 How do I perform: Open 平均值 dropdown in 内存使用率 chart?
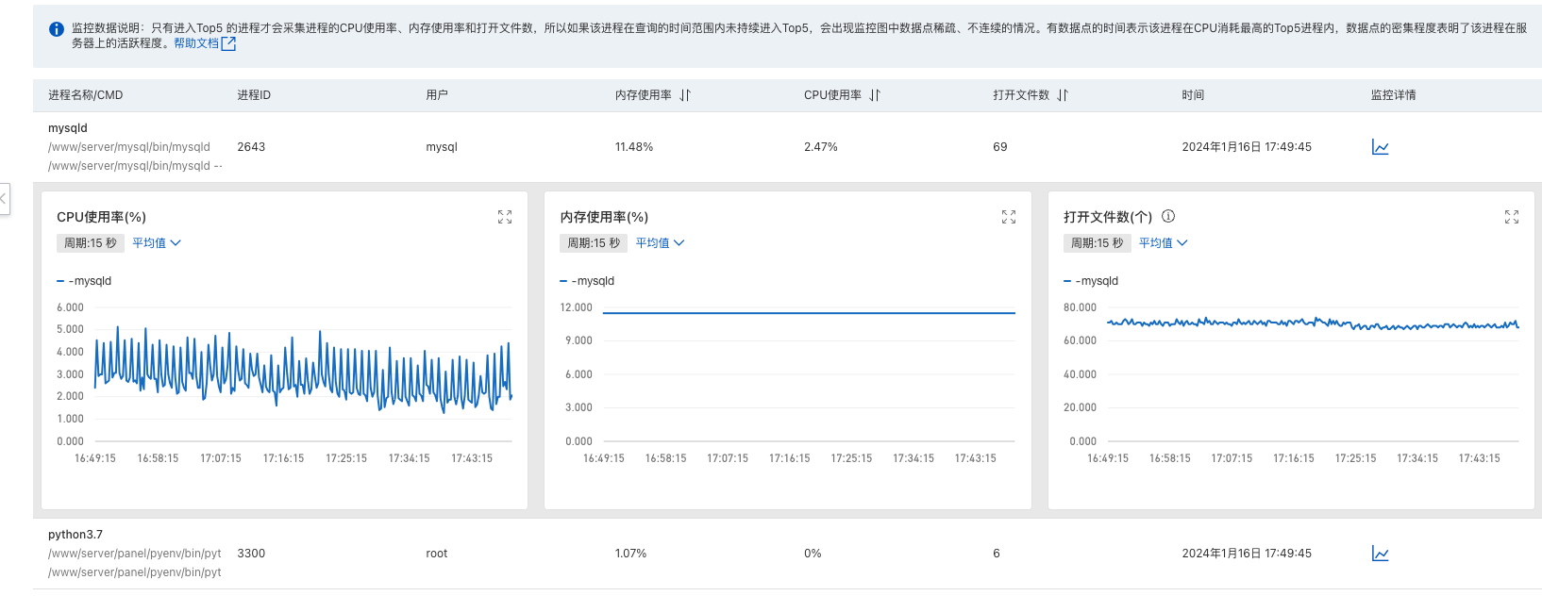pyautogui.click(x=660, y=243)
